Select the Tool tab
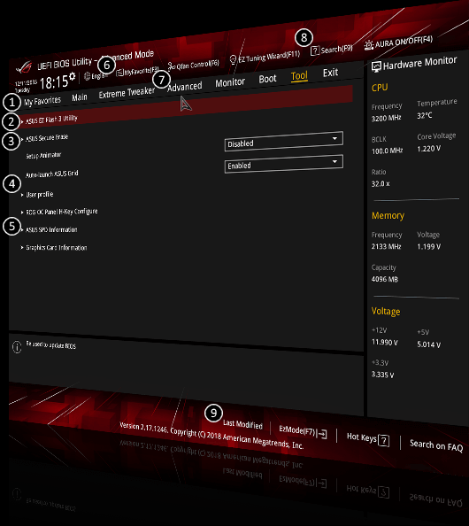The width and height of the screenshot is (469, 526). 299,76
